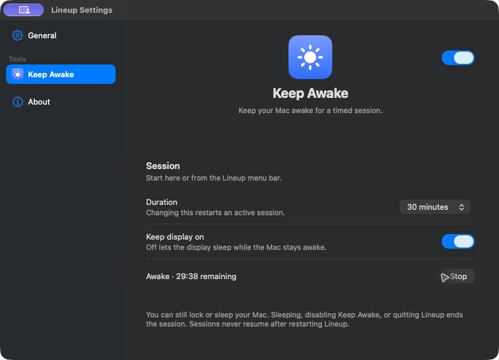The height and width of the screenshot is (360, 499).
Task: Turn off the Keep display on switch
Action: coord(458,241)
